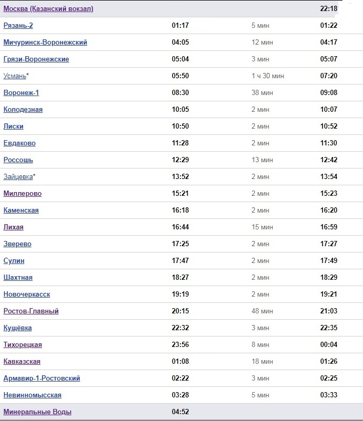Click the Тихорецкая station link

tap(23, 345)
